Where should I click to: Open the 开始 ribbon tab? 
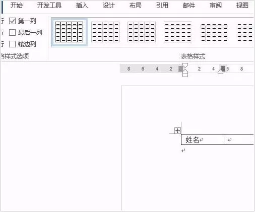click(x=17, y=6)
